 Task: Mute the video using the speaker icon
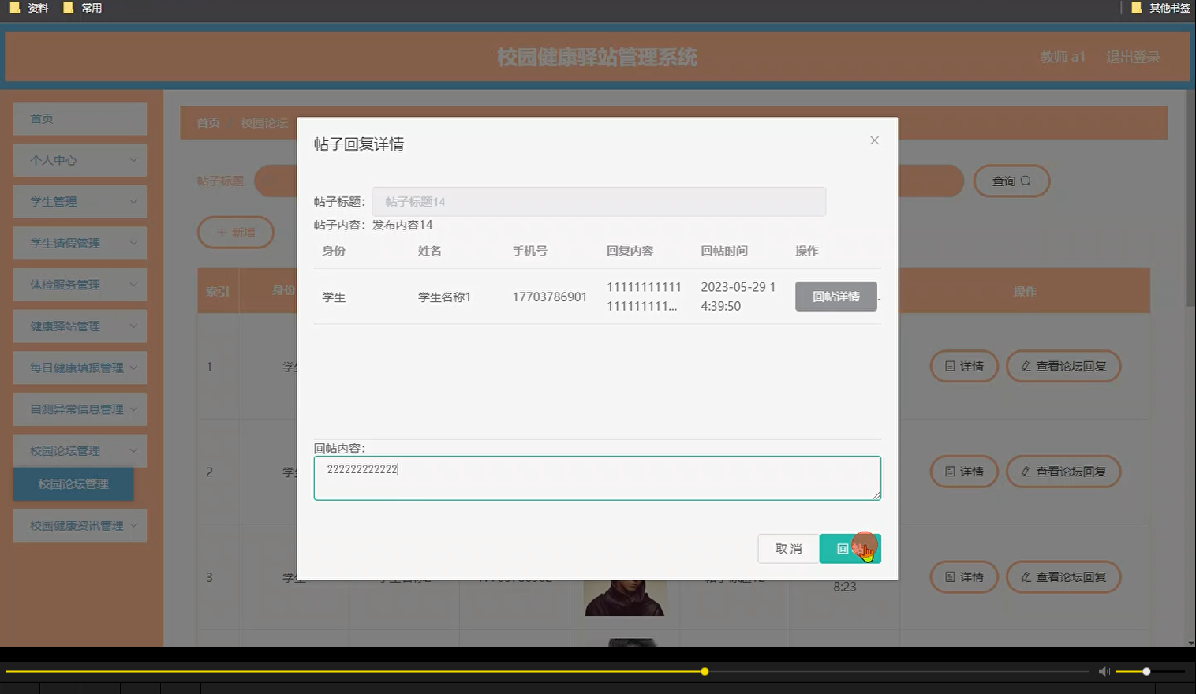[x=1103, y=671]
